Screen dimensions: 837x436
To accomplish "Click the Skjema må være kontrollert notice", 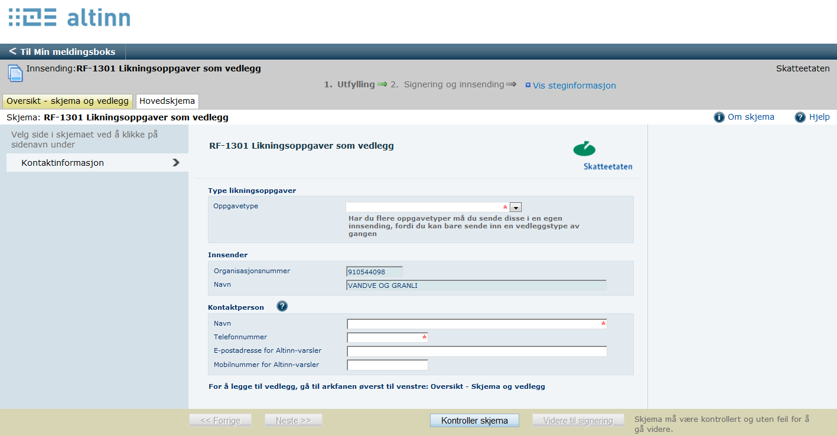I will pos(722,424).
